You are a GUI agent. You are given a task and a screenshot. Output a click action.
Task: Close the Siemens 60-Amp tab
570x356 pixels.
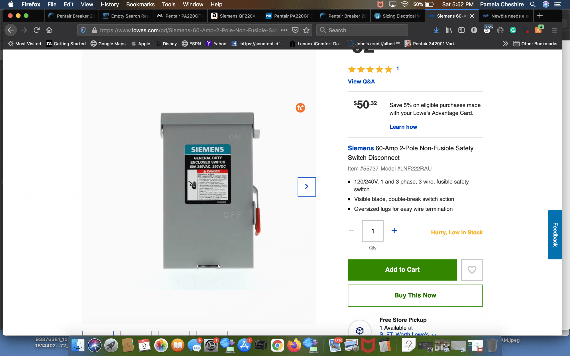pyautogui.click(x=472, y=16)
